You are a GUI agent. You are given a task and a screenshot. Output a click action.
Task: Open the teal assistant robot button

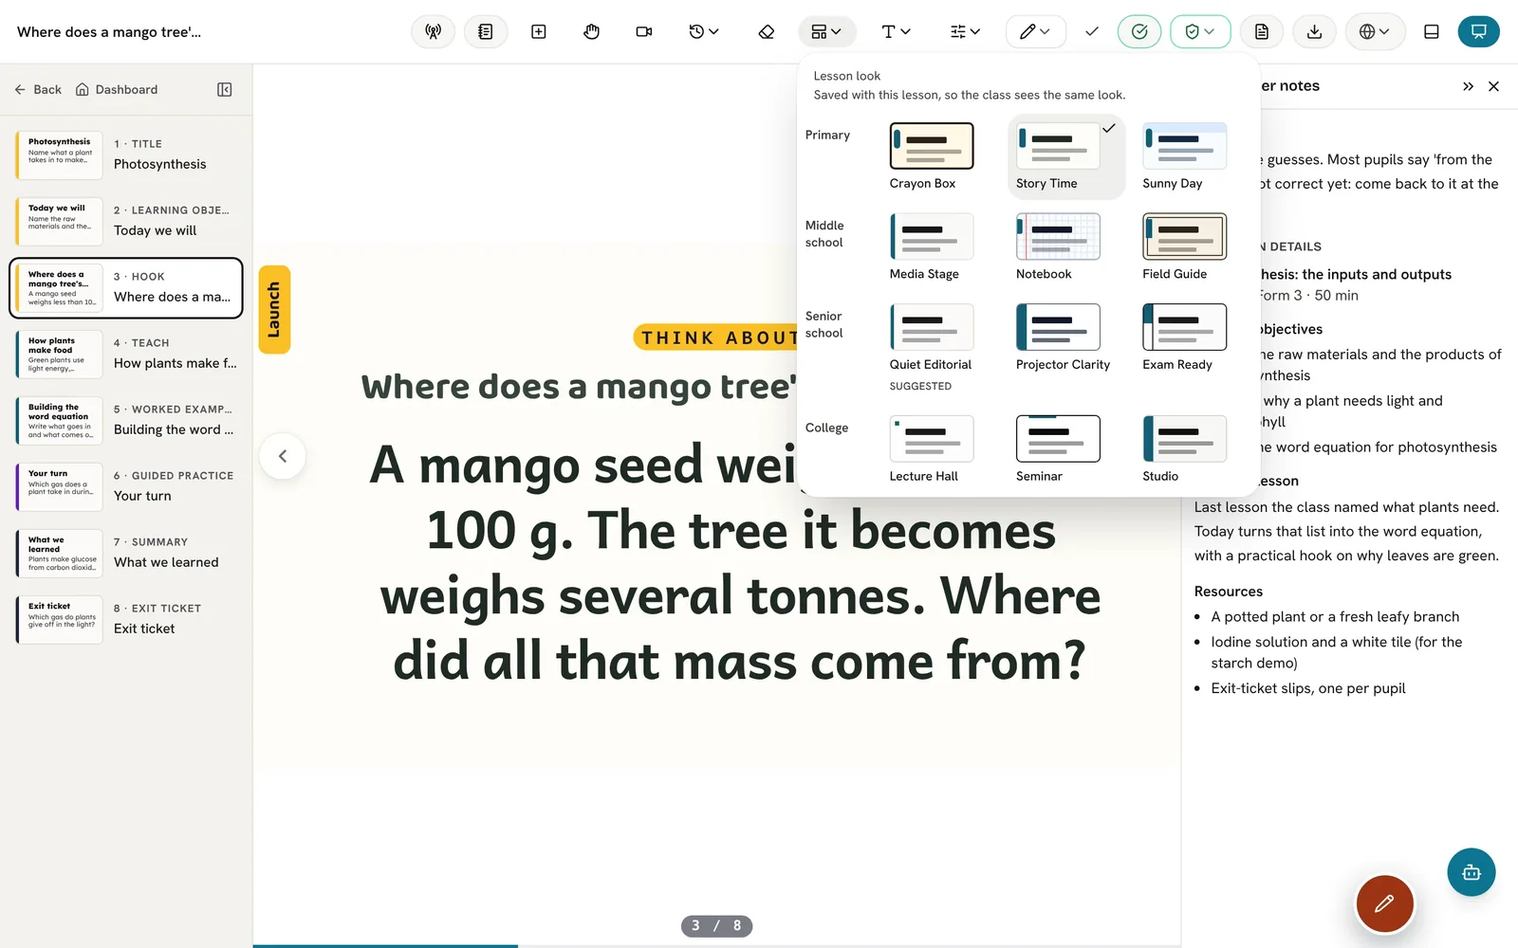pos(1472,872)
